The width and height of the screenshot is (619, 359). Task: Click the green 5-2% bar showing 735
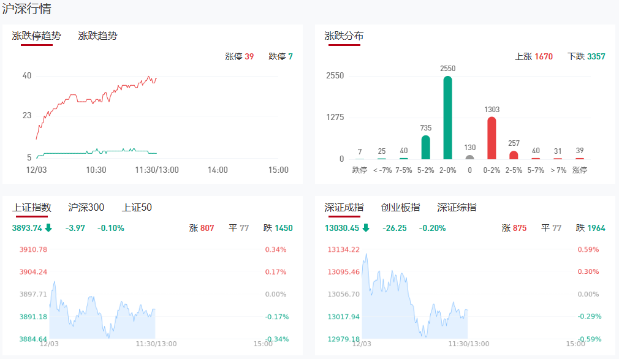coord(426,148)
